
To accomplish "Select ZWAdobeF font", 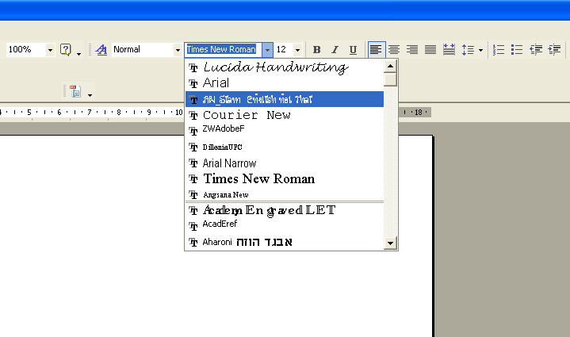I will point(285,131).
